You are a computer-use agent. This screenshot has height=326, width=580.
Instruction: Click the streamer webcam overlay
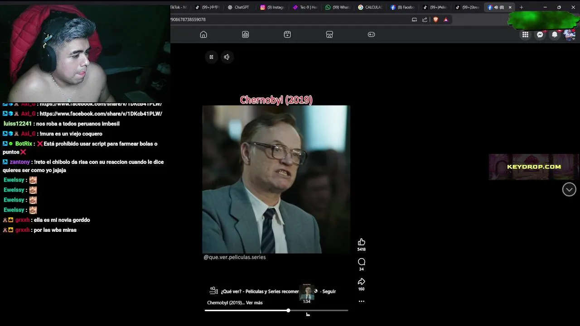coord(85,53)
